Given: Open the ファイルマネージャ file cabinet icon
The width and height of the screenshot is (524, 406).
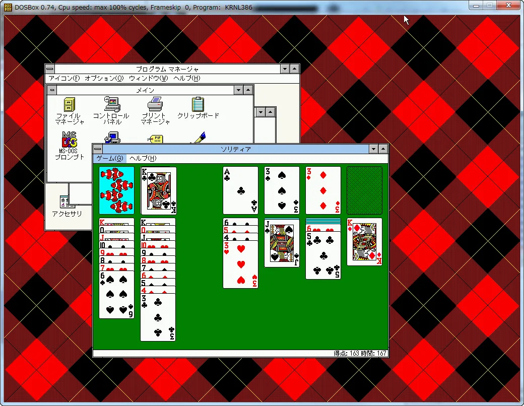Looking at the screenshot, I should (x=70, y=105).
